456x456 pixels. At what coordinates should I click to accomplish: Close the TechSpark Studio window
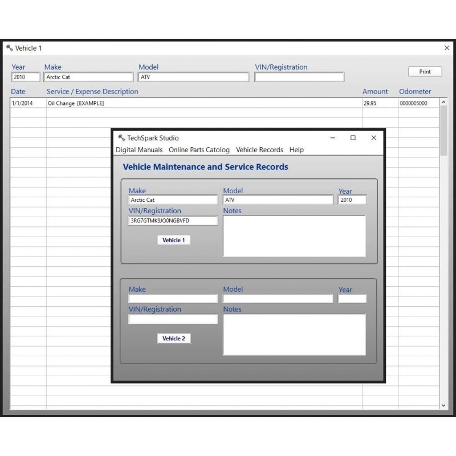pyautogui.click(x=373, y=138)
